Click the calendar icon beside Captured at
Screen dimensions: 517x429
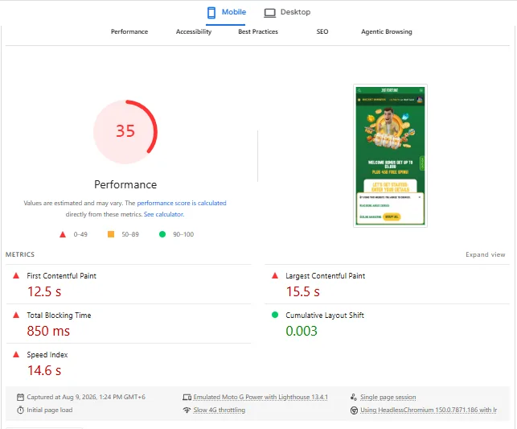[20, 397]
